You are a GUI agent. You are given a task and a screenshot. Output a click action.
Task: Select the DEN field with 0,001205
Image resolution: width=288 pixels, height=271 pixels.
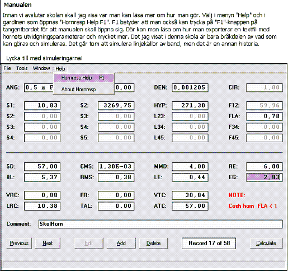pos(190,87)
